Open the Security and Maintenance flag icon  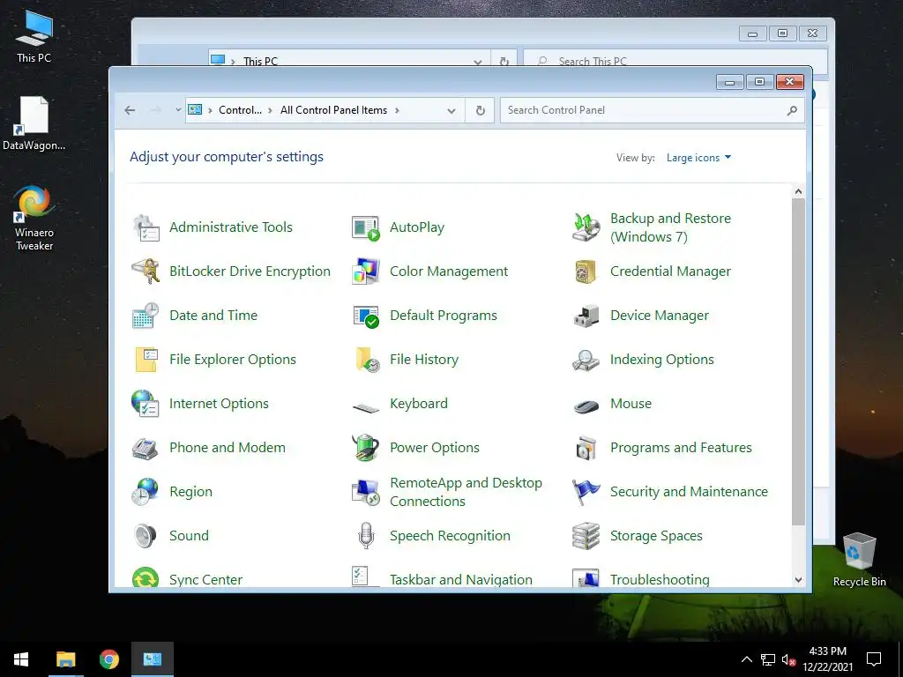click(x=586, y=492)
